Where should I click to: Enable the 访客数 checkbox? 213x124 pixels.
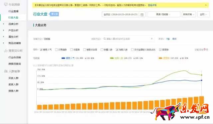pos(72,50)
